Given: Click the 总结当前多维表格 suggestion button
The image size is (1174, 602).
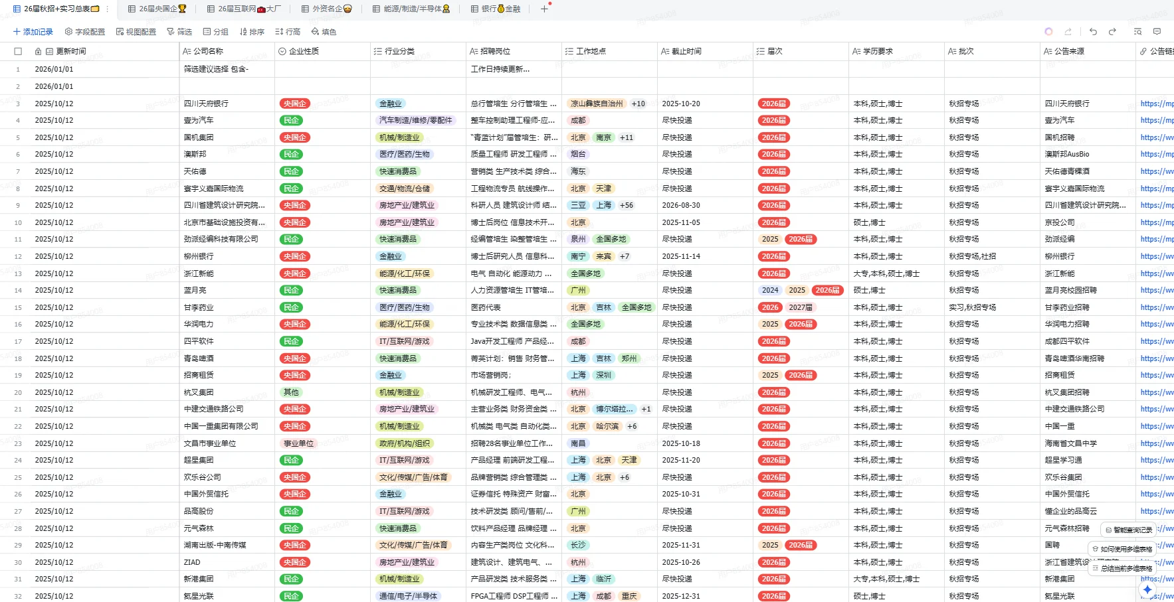Looking at the screenshot, I should coord(1122,568).
